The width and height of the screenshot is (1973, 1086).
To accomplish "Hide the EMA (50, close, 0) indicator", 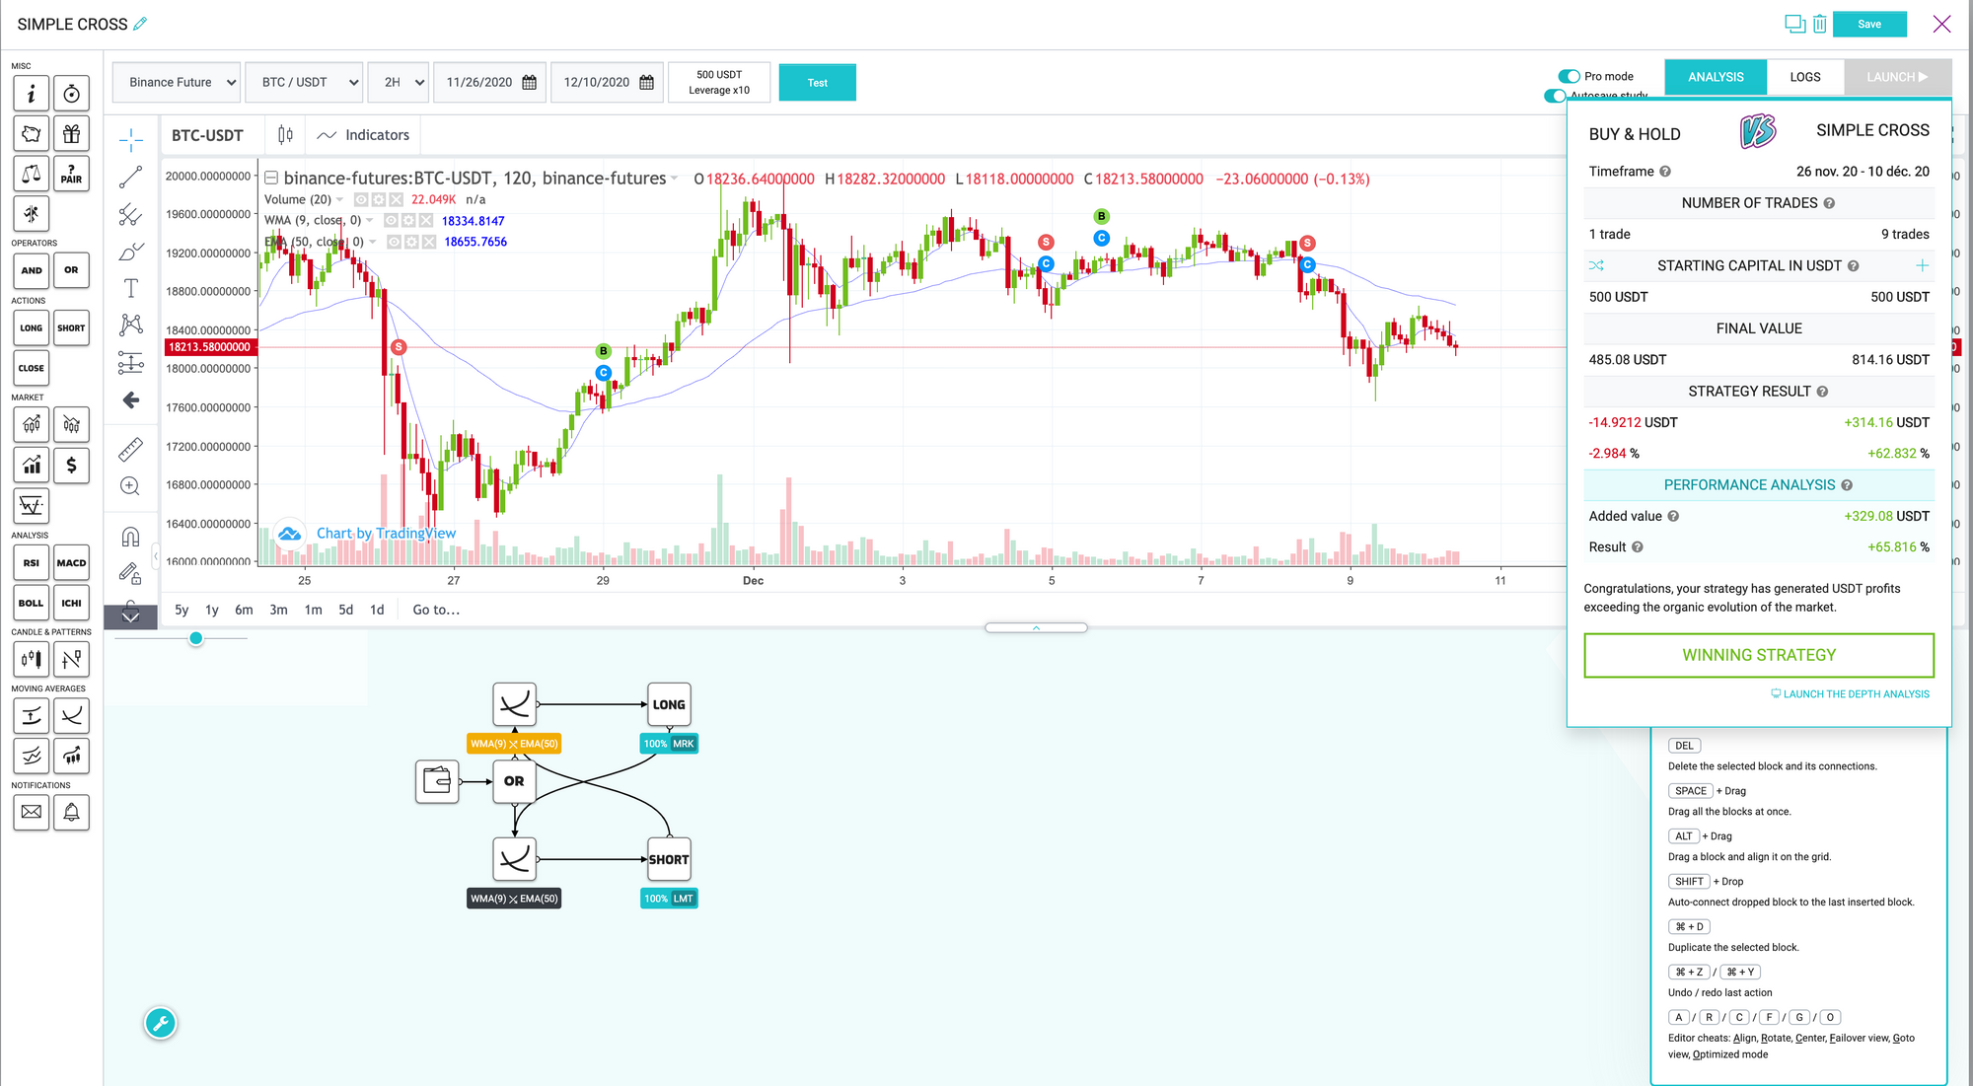I will 394,242.
